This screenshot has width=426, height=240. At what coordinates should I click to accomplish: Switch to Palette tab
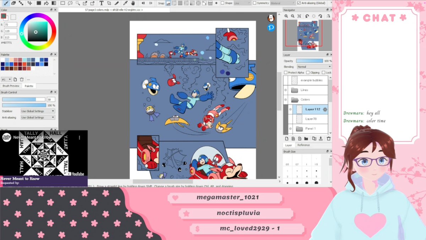[x=29, y=86]
